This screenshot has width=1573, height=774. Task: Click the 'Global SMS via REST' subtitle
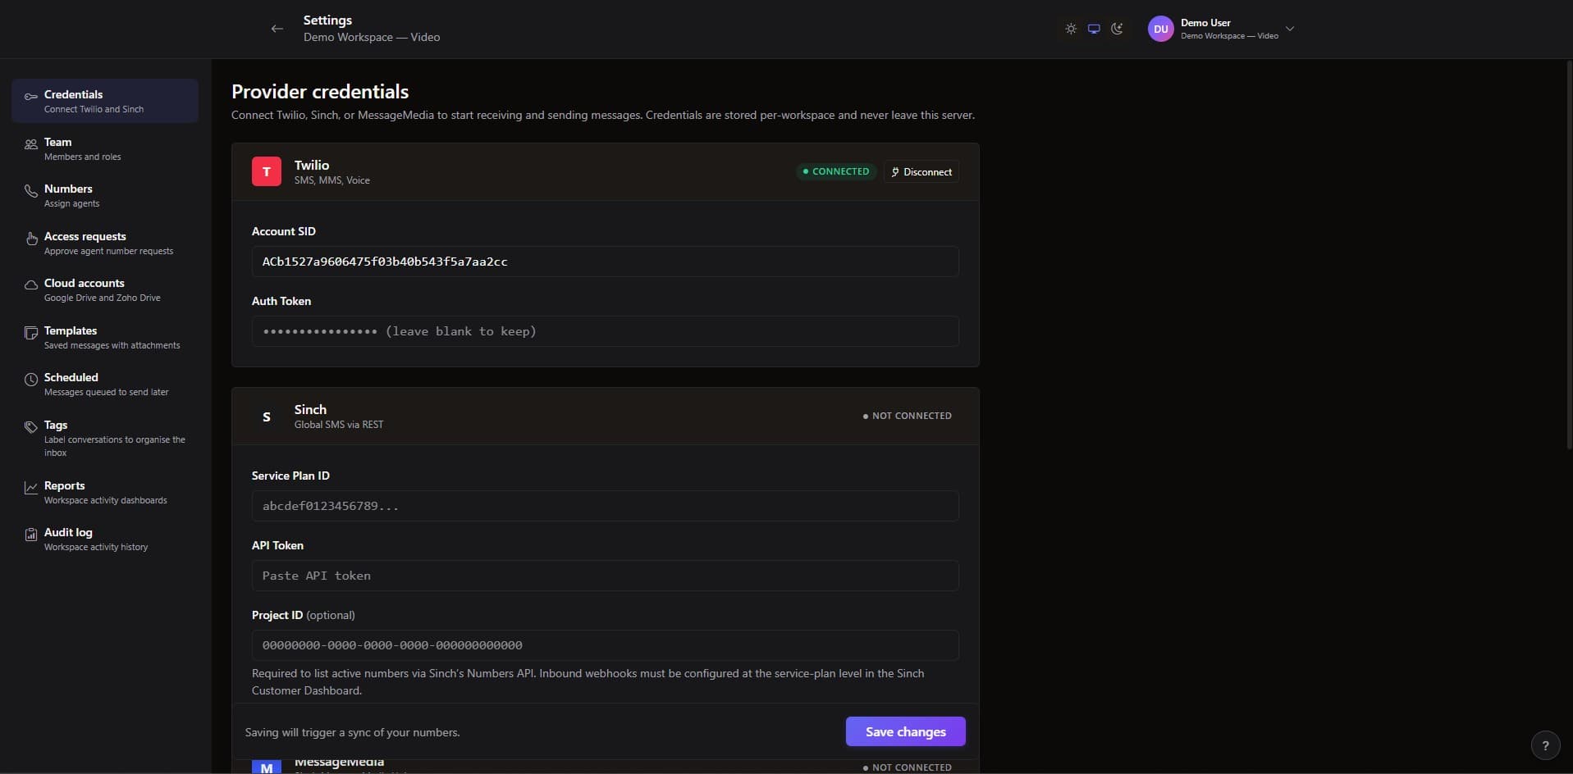[x=339, y=425]
